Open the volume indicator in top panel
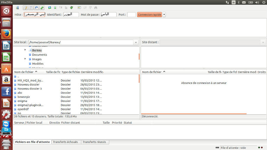The width and height of the screenshot is (267, 150). 257,2
